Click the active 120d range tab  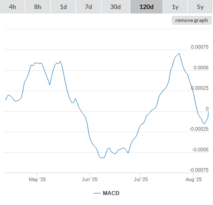click(x=146, y=7)
